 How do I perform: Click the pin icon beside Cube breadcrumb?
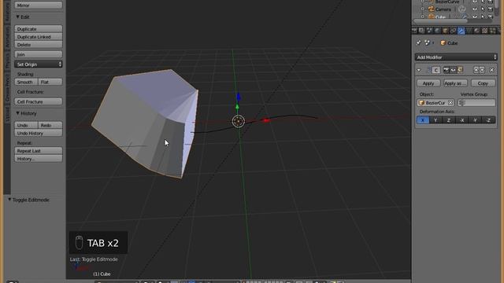pos(418,42)
